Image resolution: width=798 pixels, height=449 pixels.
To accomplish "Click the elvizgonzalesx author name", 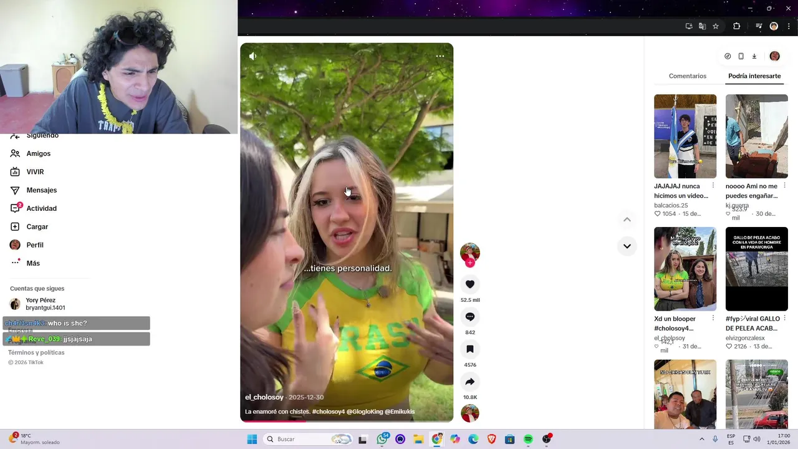I will [x=745, y=338].
